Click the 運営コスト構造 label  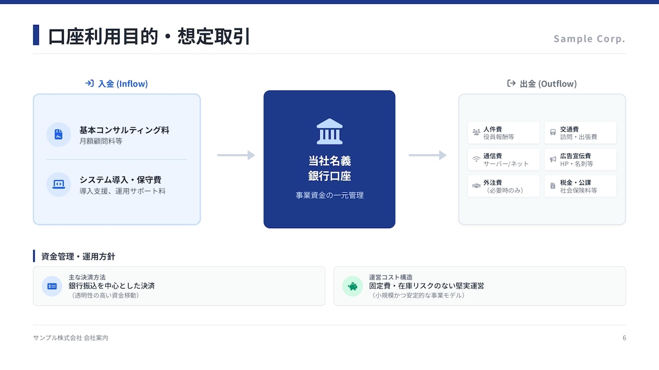point(391,277)
